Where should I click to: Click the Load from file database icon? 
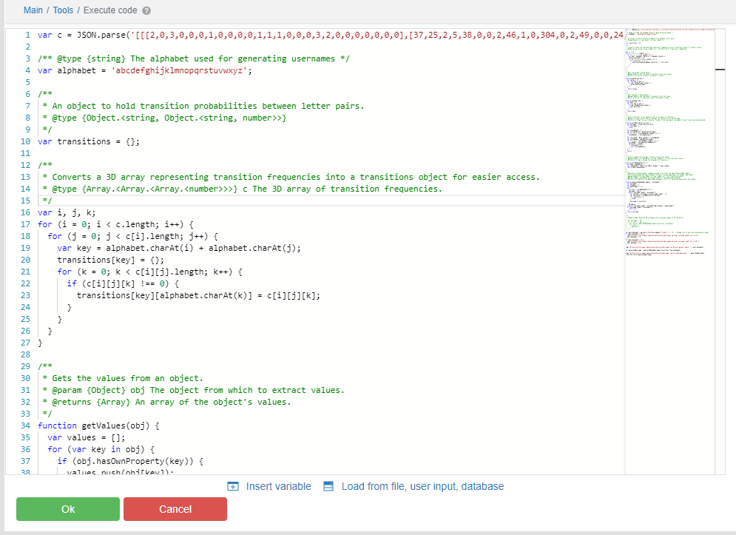[329, 486]
